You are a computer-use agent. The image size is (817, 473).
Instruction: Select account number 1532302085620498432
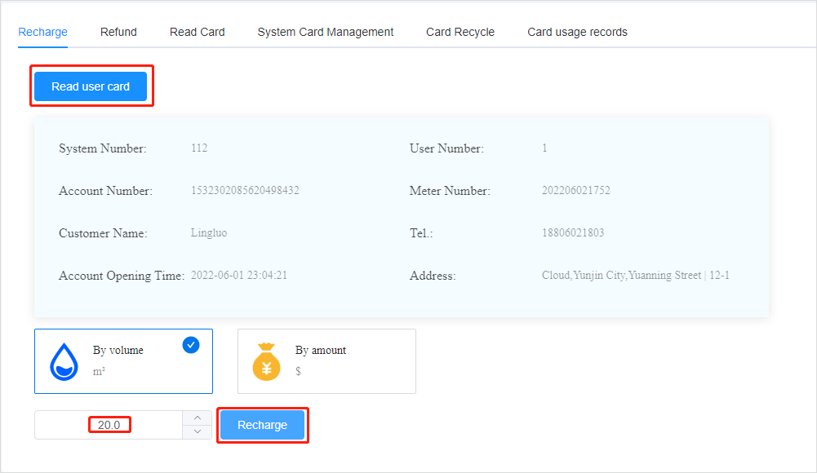(245, 191)
